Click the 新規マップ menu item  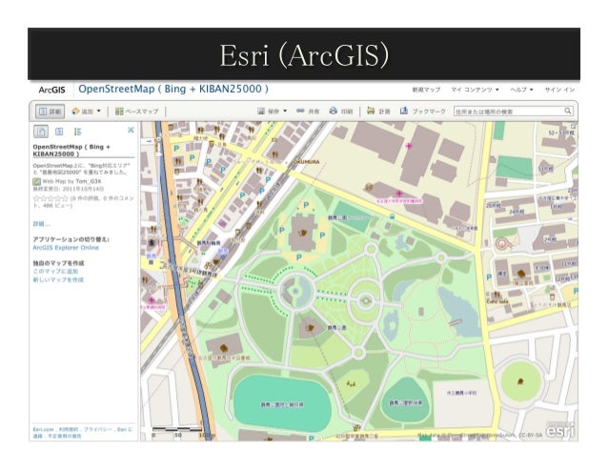click(426, 90)
